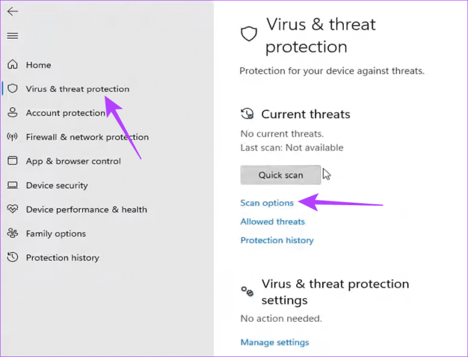The image size is (468, 357).
Task: Click the Virus & threat protection shield icon
Action: point(12,89)
